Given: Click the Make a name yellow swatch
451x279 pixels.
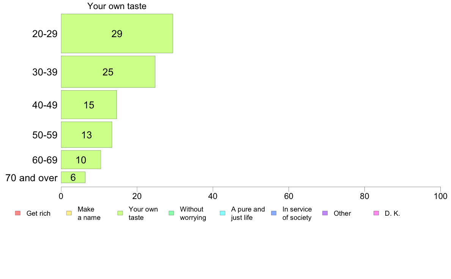Looking at the screenshot, I should click(69, 213).
